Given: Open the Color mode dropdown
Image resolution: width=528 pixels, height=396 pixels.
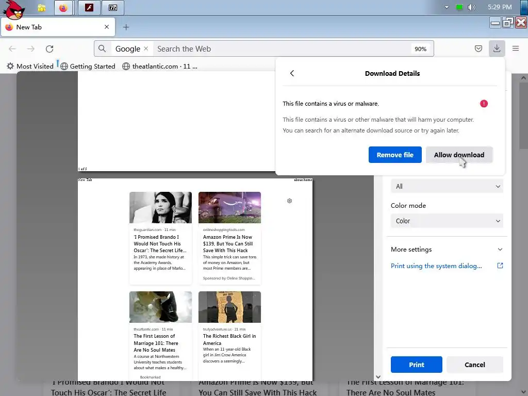Looking at the screenshot, I should click(x=447, y=221).
